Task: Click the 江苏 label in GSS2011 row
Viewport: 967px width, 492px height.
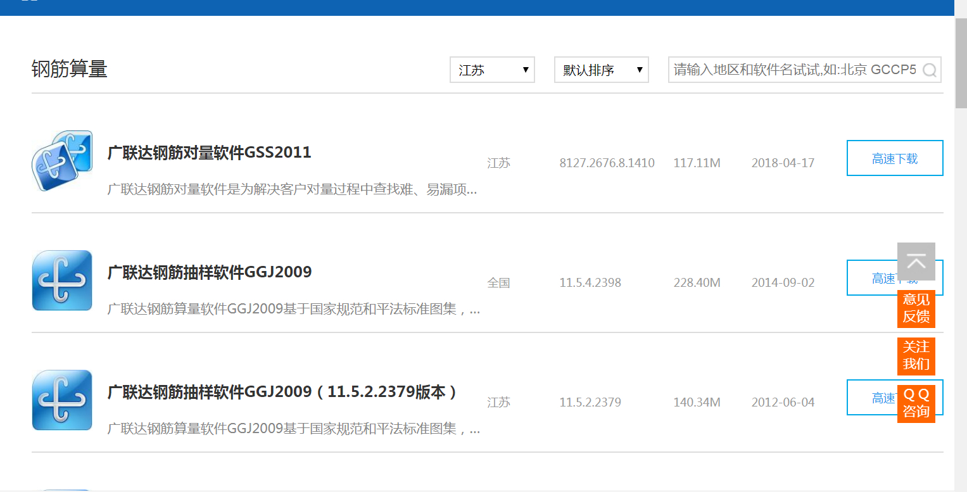Action: point(498,163)
